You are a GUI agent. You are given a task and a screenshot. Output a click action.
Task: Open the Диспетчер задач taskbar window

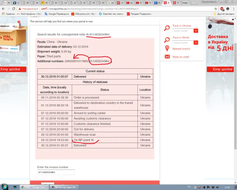tap(64, 187)
